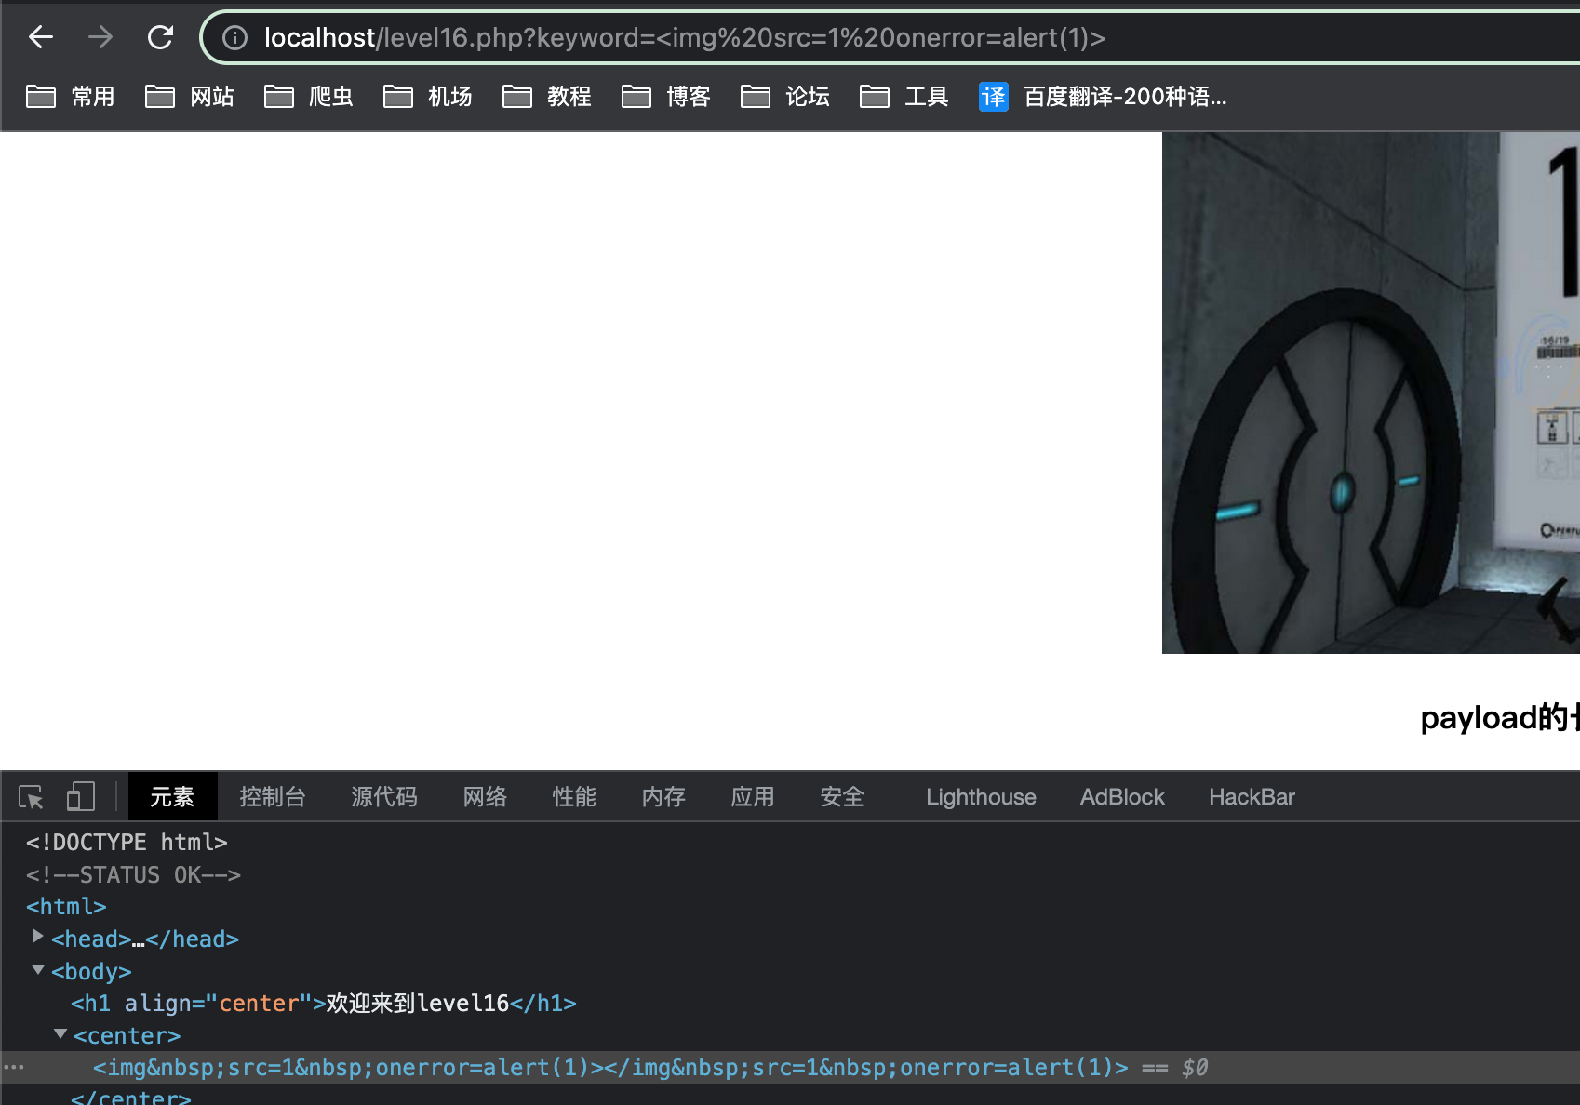This screenshot has width=1580, height=1105.
Task: Switch to the 网络 DevTools tab
Action: tap(485, 797)
